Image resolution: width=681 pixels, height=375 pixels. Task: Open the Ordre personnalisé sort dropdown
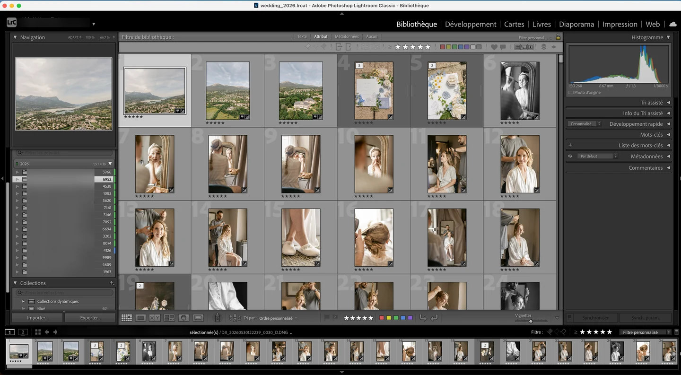tap(278, 318)
